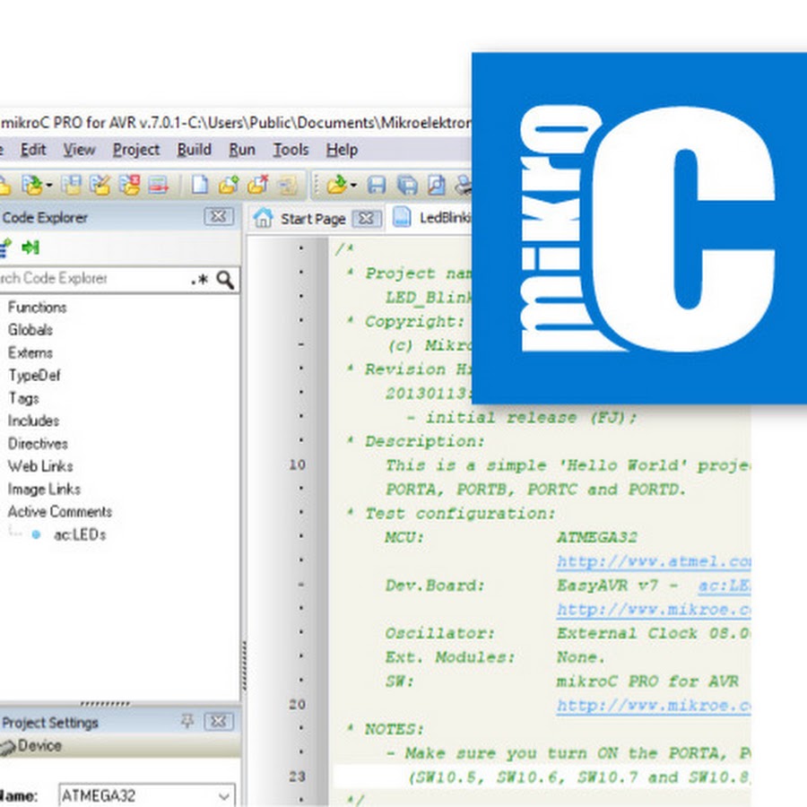Create a new blank file

pos(200,185)
